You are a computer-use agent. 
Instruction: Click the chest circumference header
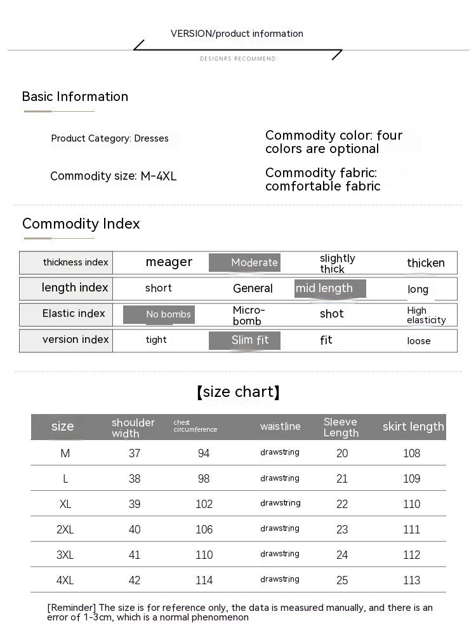195,426
